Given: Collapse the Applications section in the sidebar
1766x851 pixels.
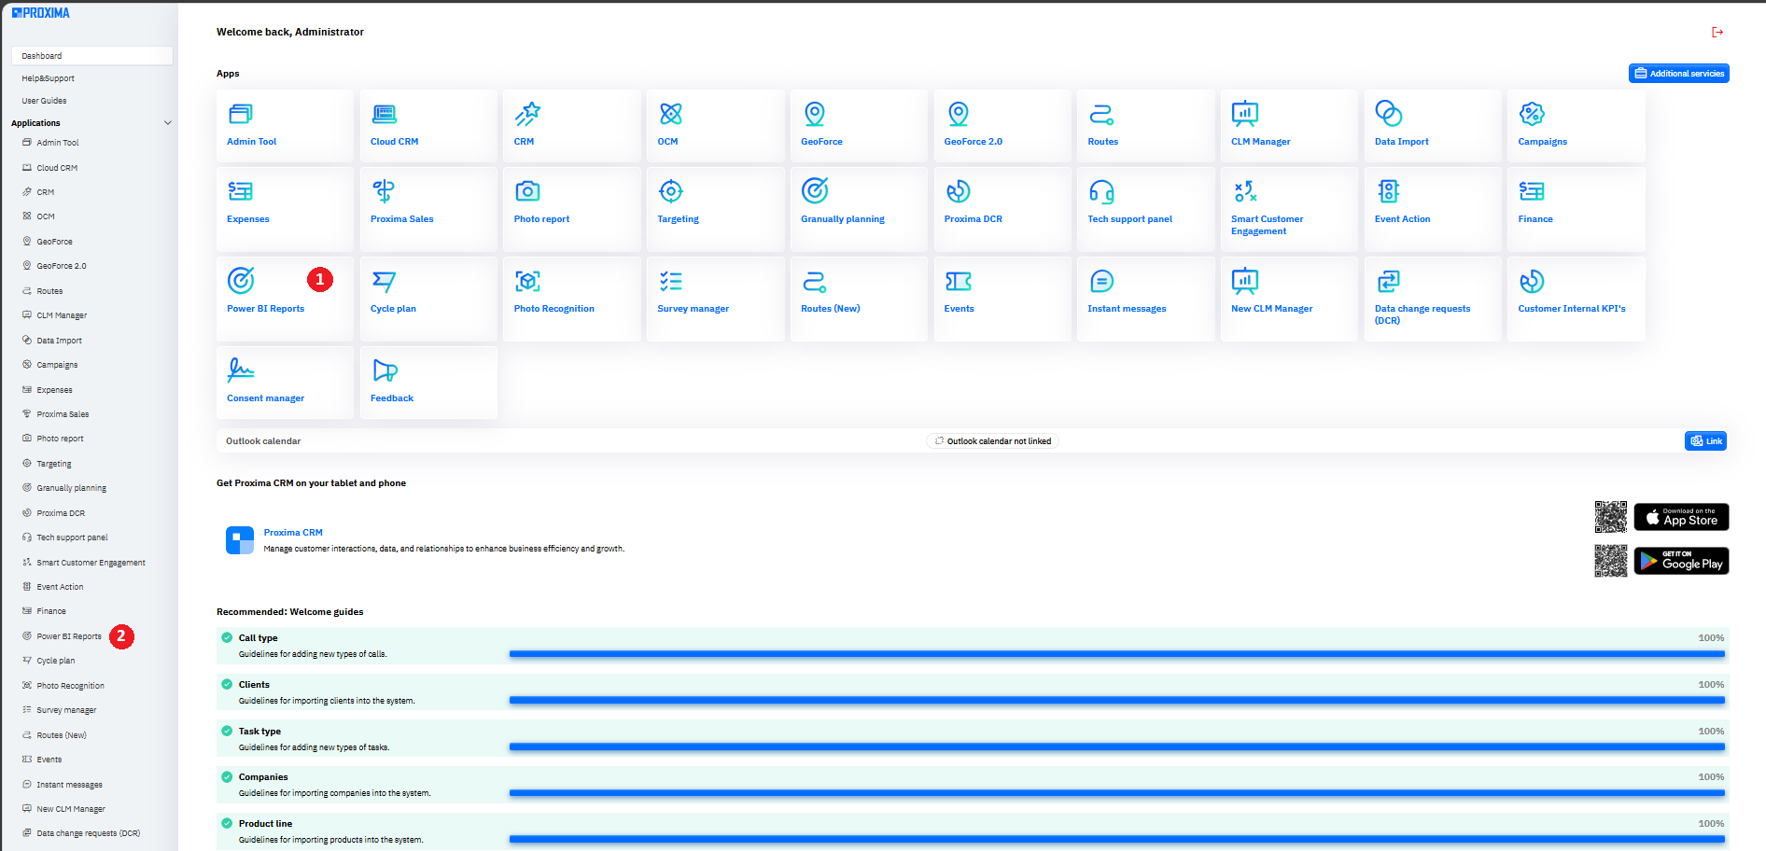Looking at the screenshot, I should [168, 122].
